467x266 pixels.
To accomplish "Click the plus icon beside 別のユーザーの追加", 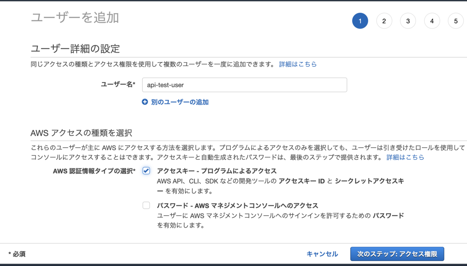I will [x=145, y=102].
